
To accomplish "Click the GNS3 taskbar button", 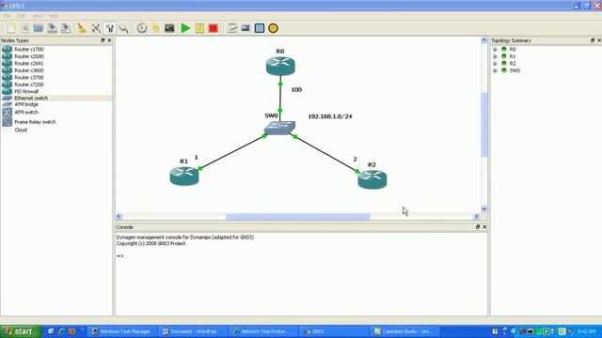I will pyautogui.click(x=333, y=331).
